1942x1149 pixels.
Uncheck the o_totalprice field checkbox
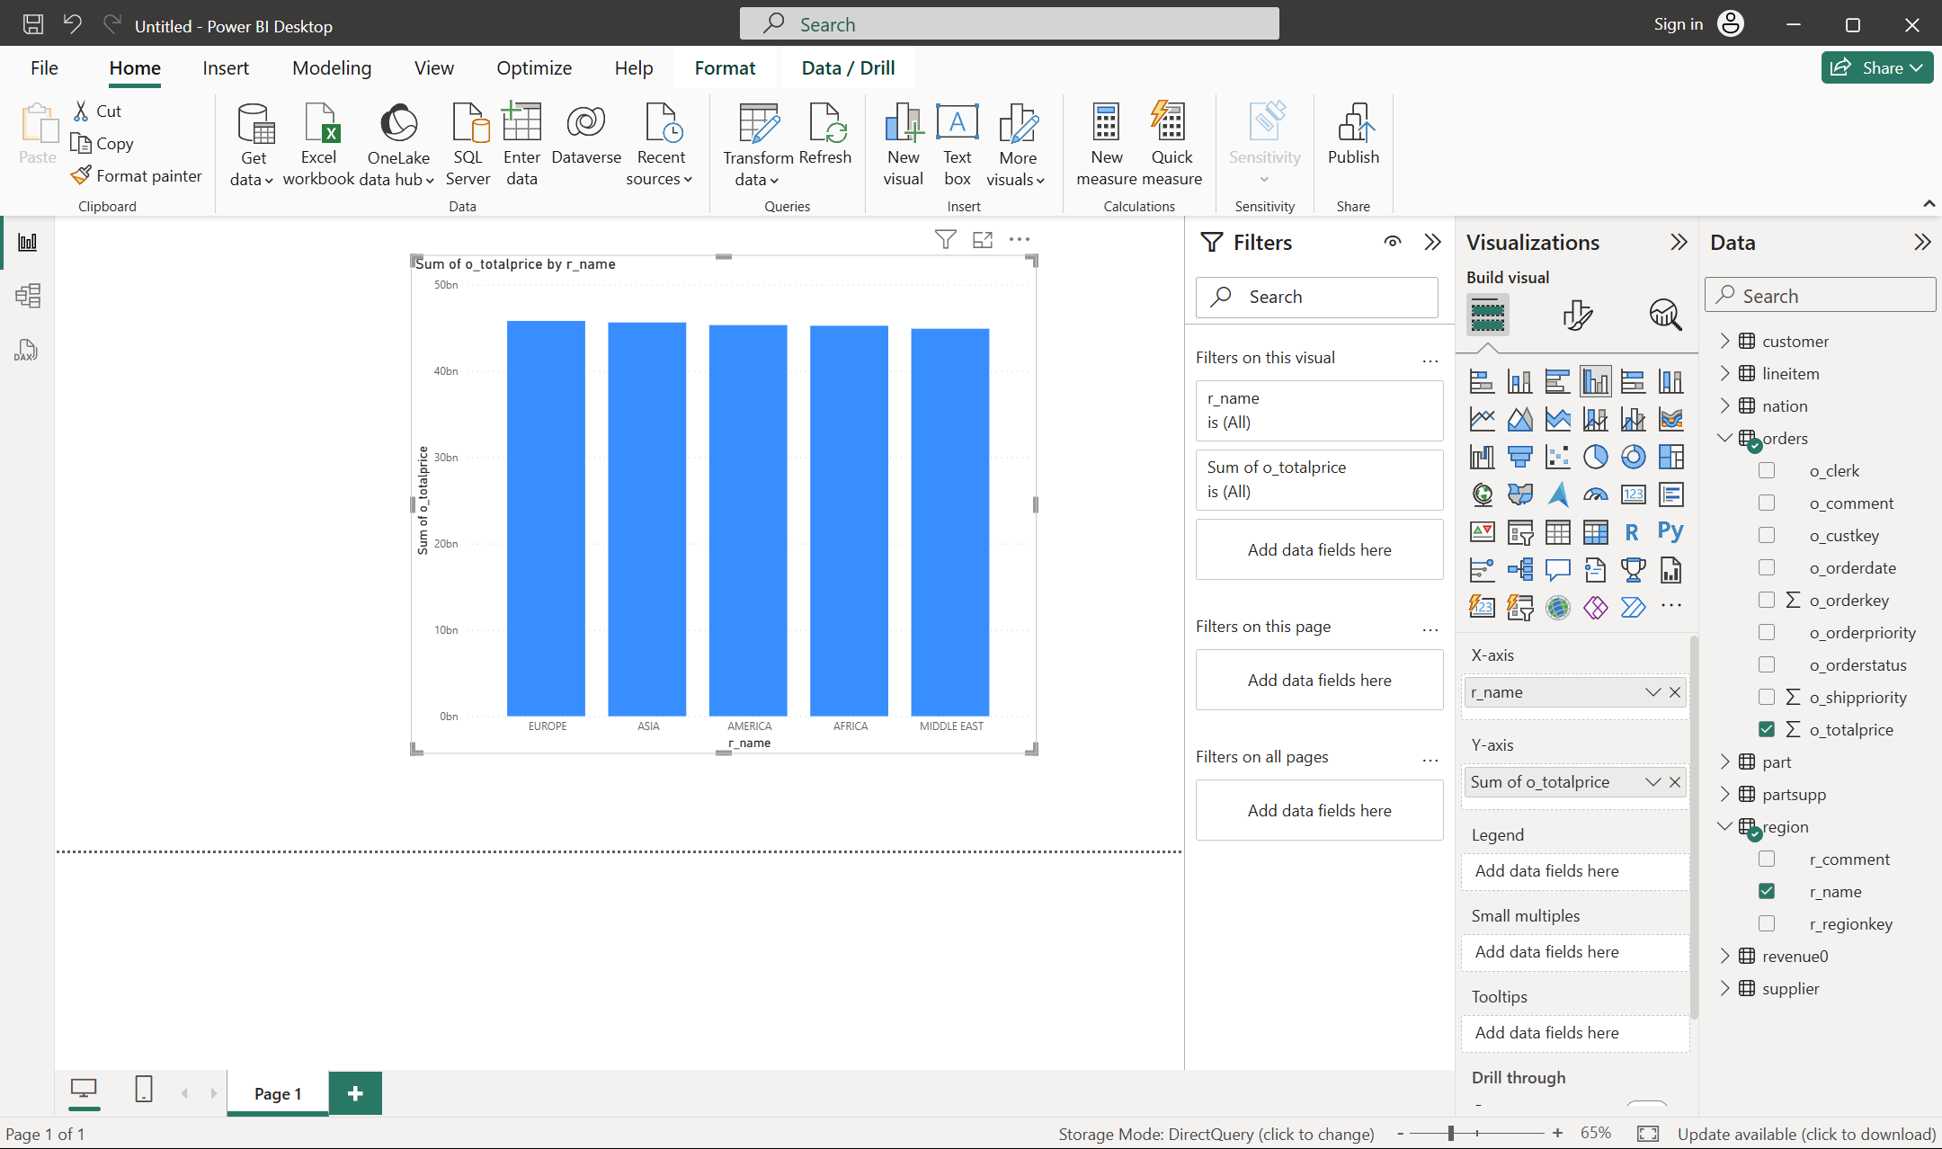point(1767,729)
